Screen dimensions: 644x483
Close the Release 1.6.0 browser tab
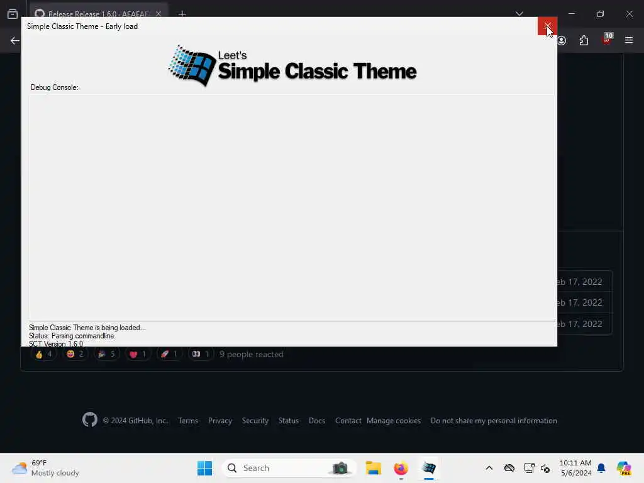[158, 14]
